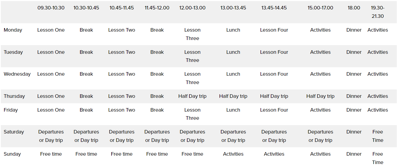Click the Monday row label
The image size is (397, 167).
click(x=13, y=30)
